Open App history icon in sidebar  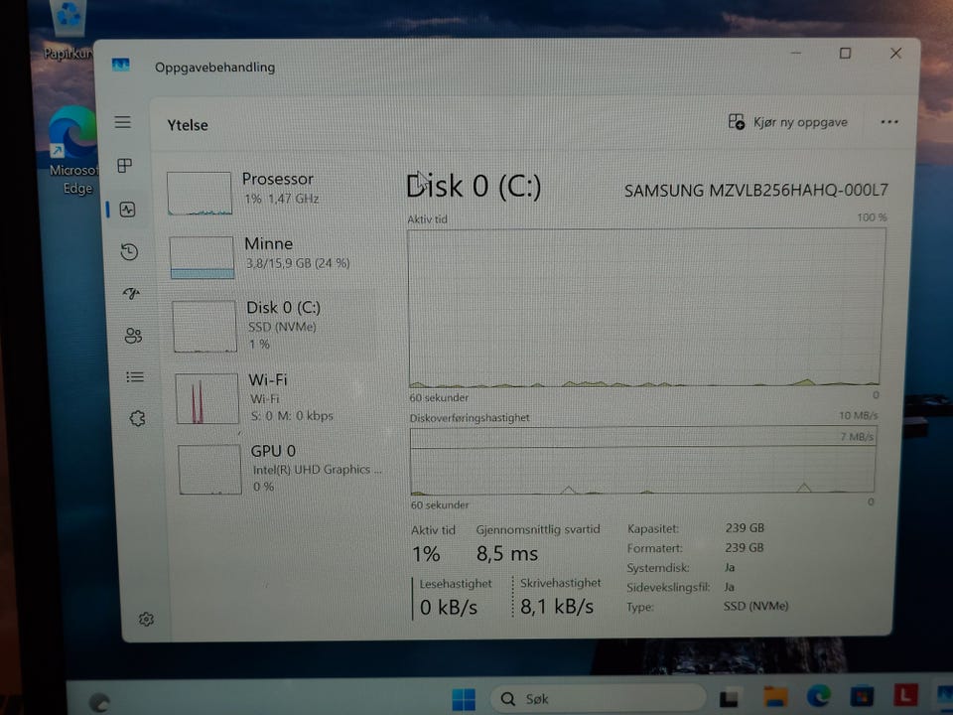click(x=129, y=251)
